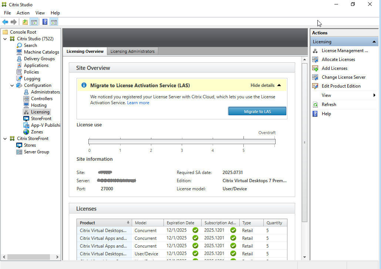Open the View submenu in Actions
Screen dimensions: 381x269
(x=327, y=95)
